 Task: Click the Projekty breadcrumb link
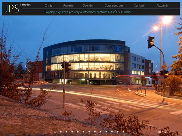tap(49, 12)
